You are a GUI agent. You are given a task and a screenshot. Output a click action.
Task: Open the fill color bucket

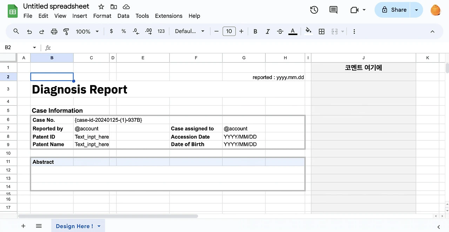pos(308,31)
